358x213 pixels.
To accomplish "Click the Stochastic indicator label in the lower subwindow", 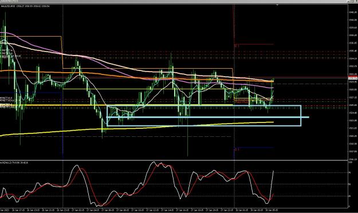I will click(x=14, y=163).
